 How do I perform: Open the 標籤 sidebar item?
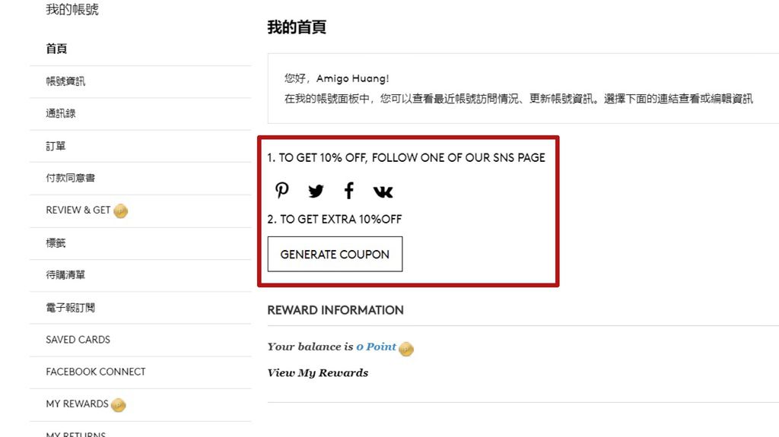[56, 243]
